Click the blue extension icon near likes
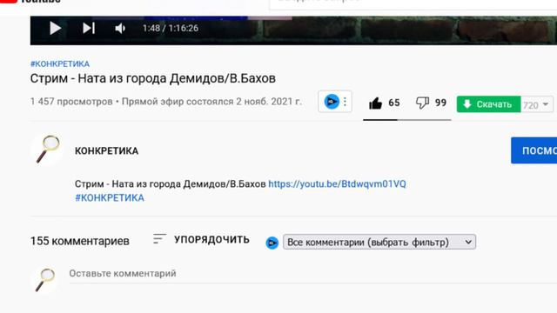Image resolution: width=557 pixels, height=313 pixels. pyautogui.click(x=332, y=102)
